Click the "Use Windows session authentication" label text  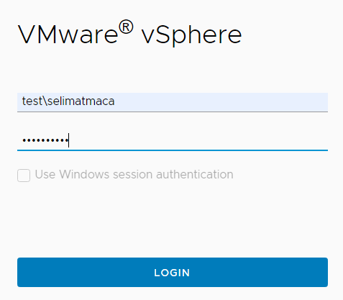tap(134, 174)
